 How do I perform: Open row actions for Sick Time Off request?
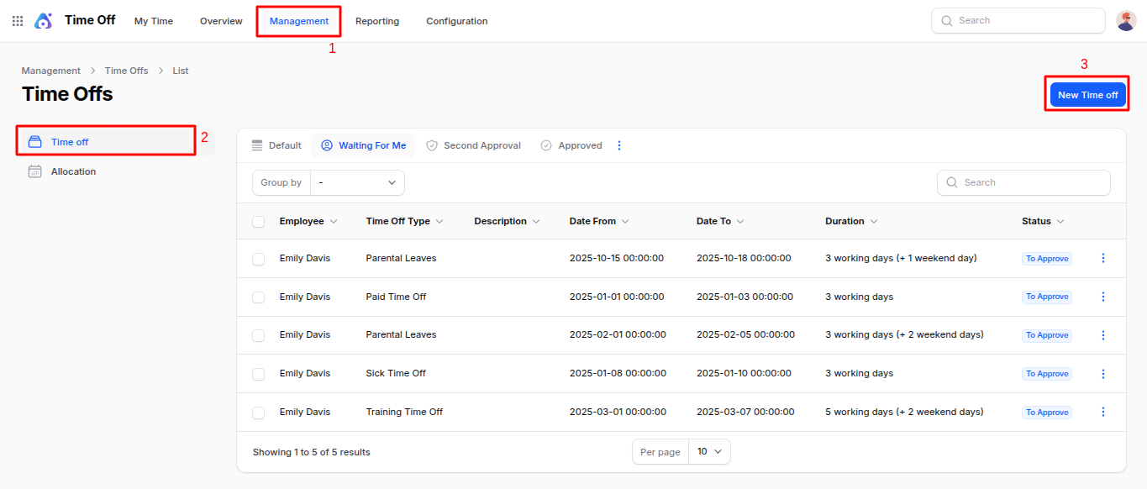point(1103,374)
